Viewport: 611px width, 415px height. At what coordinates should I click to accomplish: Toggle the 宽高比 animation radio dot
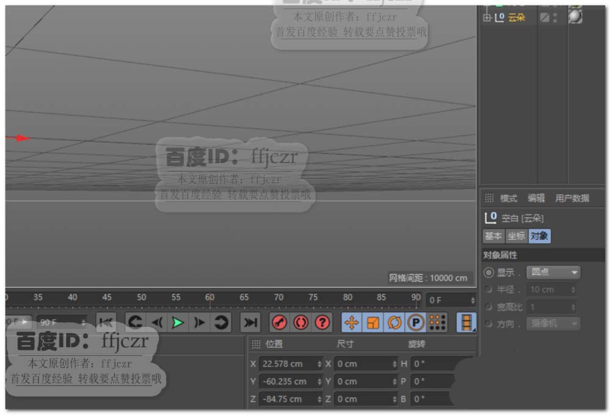click(x=488, y=307)
